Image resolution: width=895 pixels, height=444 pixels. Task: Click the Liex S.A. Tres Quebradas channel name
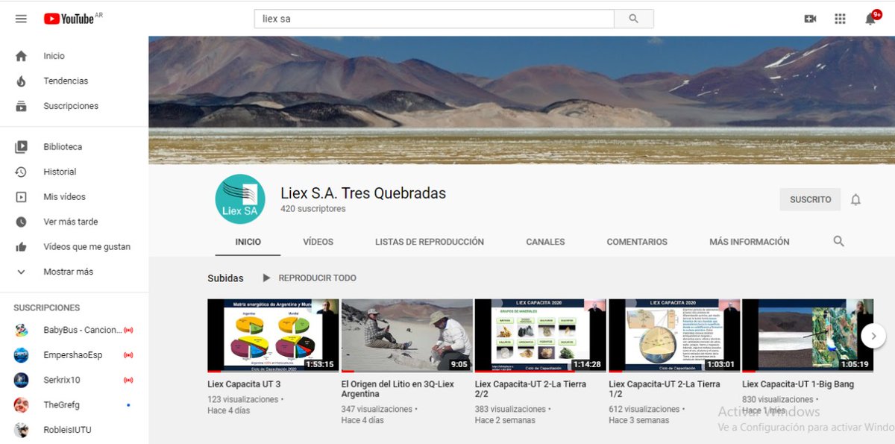pyautogui.click(x=363, y=193)
